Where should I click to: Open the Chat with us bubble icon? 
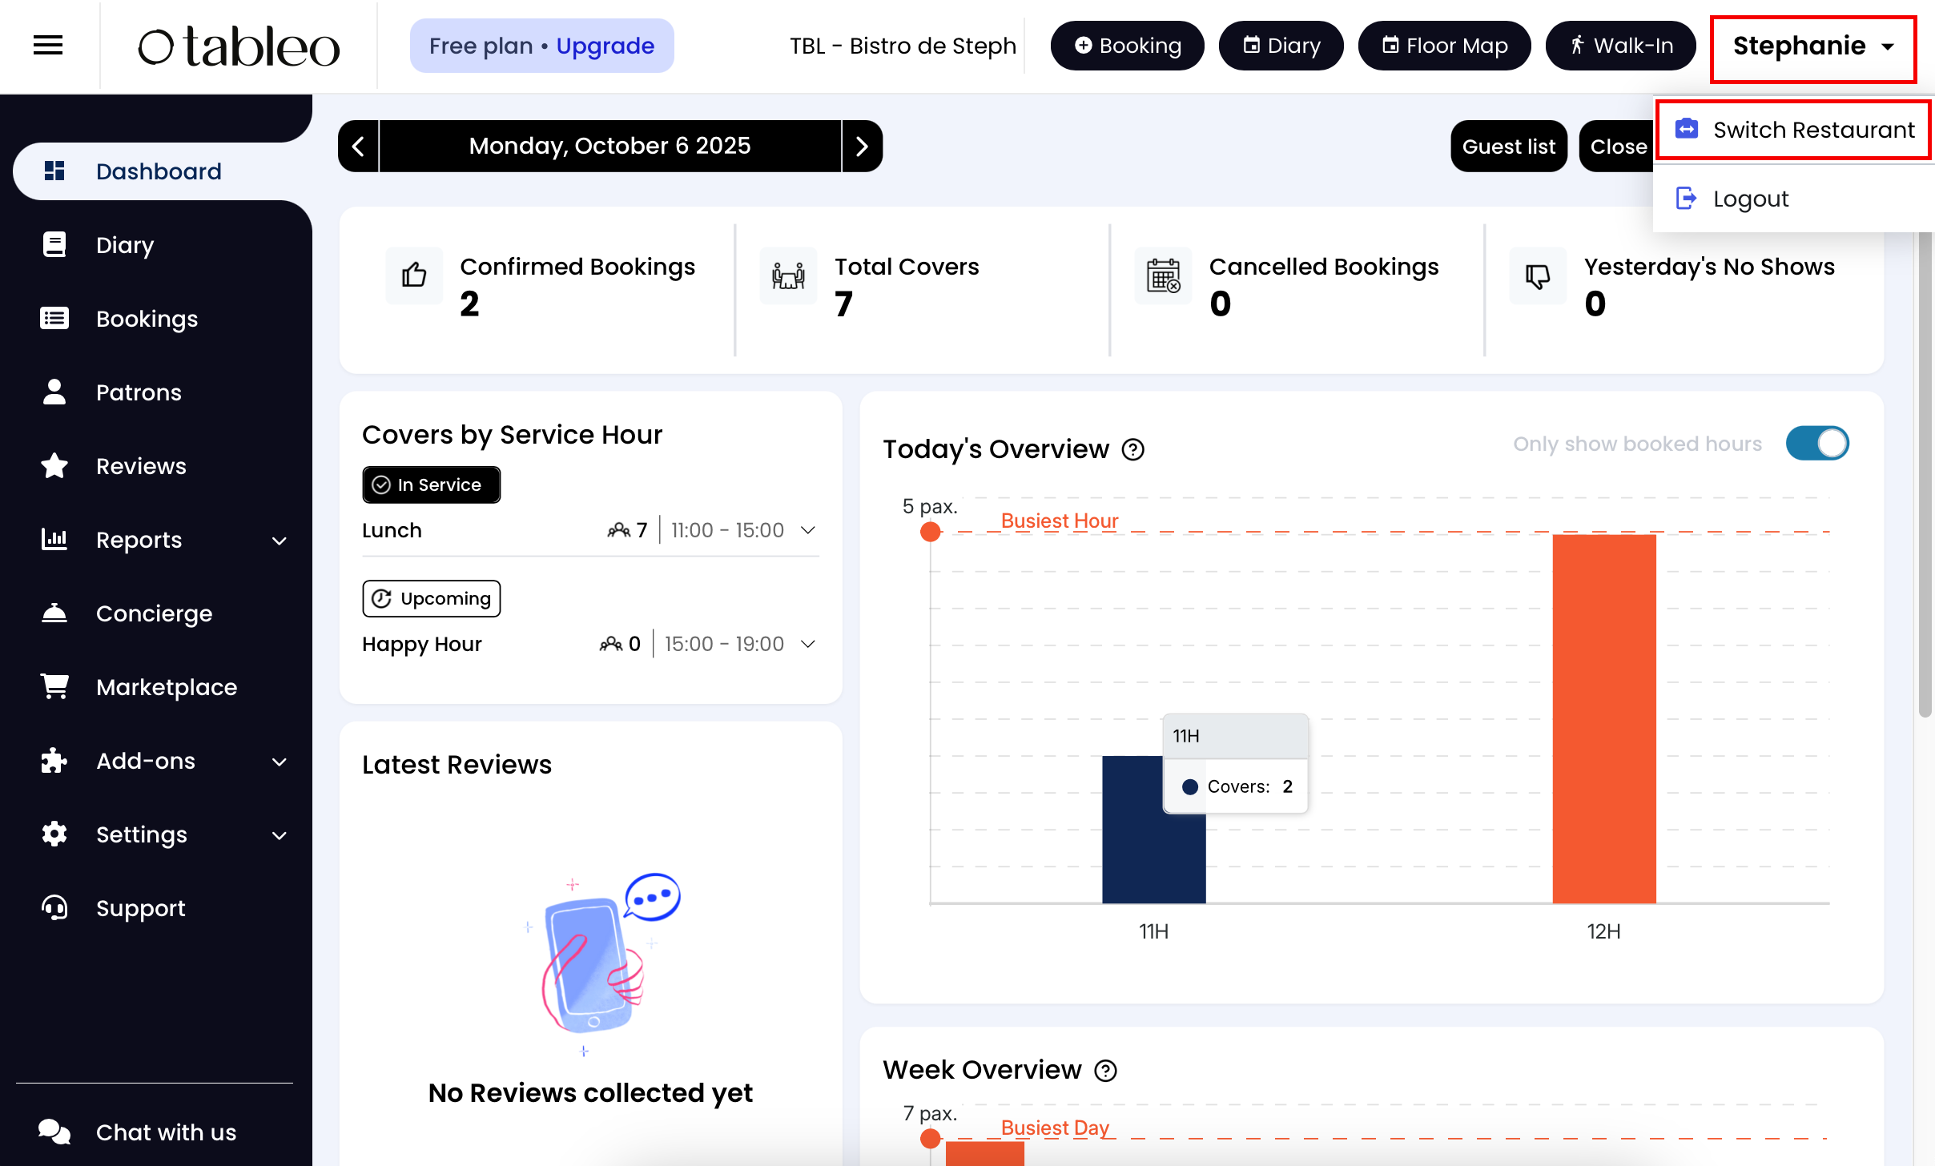[54, 1132]
